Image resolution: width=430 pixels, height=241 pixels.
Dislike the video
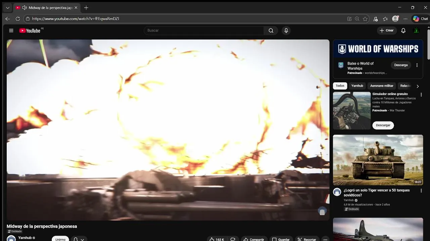coord(233,239)
